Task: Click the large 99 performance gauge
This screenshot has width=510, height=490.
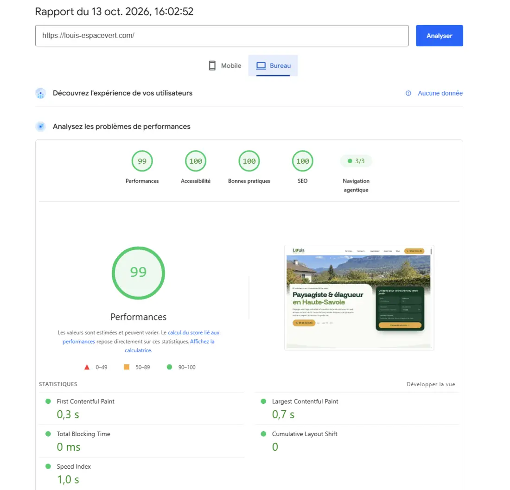Action: point(138,273)
